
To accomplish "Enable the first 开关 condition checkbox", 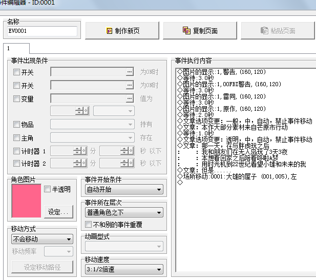I will [x=16, y=72].
